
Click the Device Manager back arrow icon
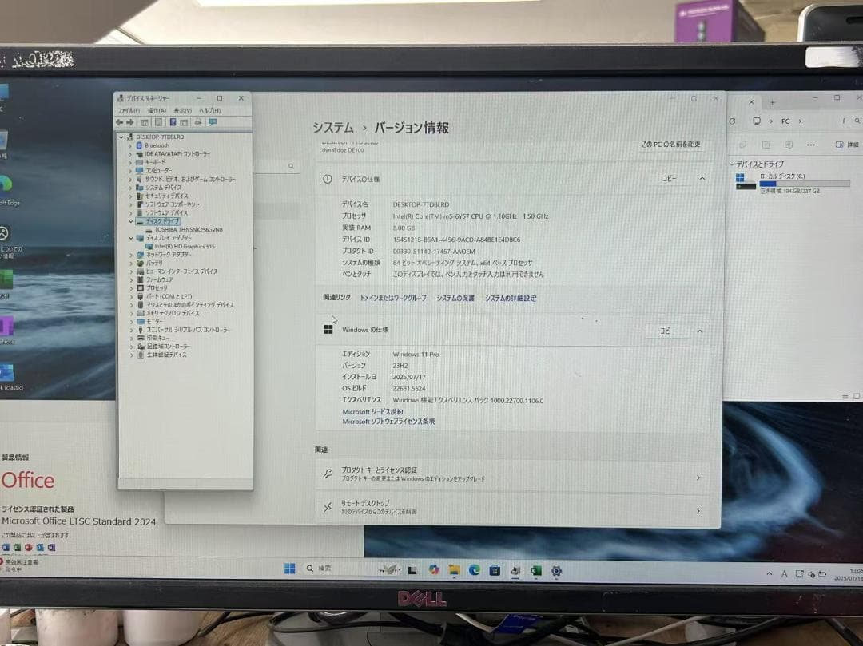pos(120,122)
